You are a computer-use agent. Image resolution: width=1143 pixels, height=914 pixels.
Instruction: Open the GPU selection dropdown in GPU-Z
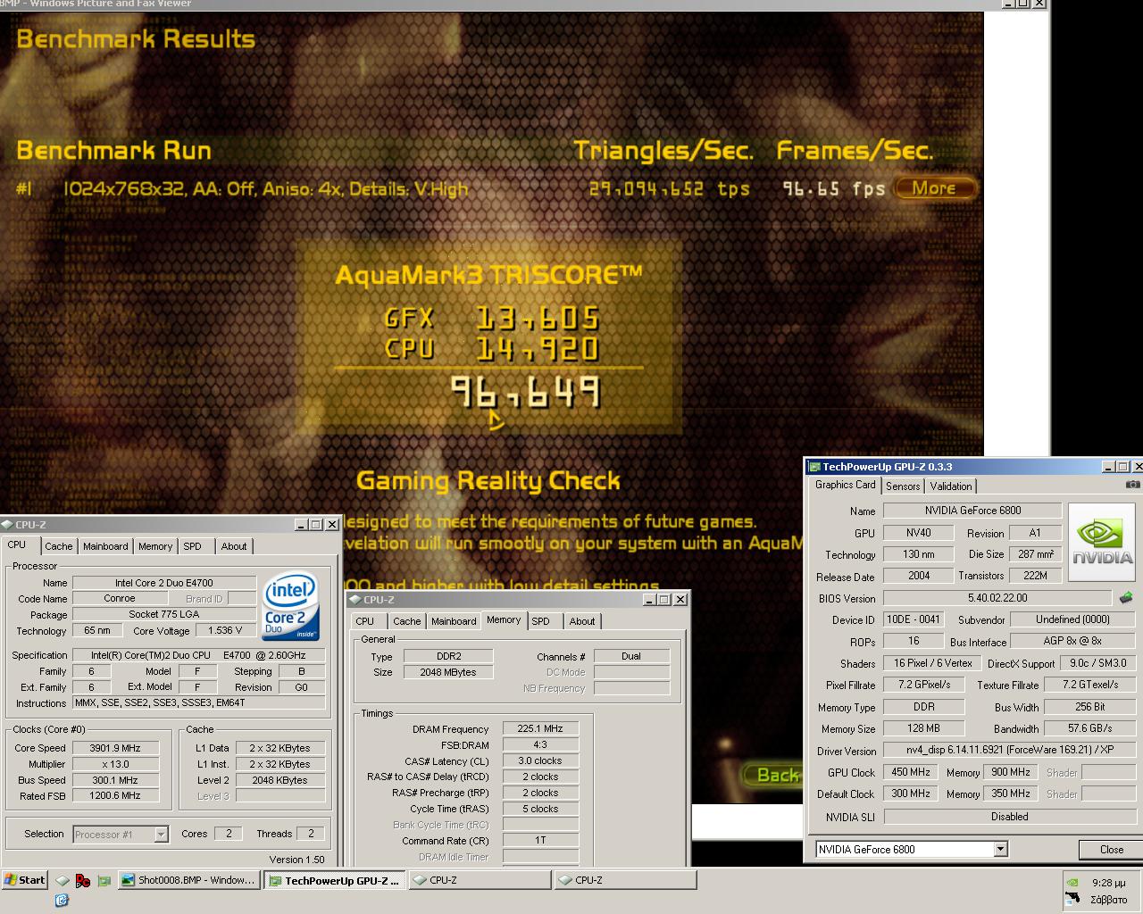(x=1000, y=849)
